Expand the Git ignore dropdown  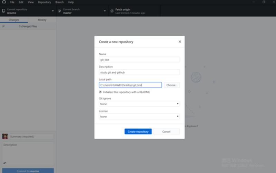[x=139, y=104]
